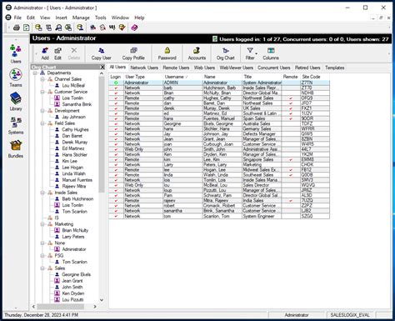This screenshot has height=321, width=395.
Task: Click the Copy Profile icon
Action: coord(133,51)
